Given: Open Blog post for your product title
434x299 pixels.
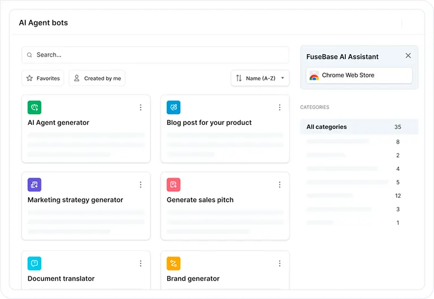Looking at the screenshot, I should (x=209, y=123).
